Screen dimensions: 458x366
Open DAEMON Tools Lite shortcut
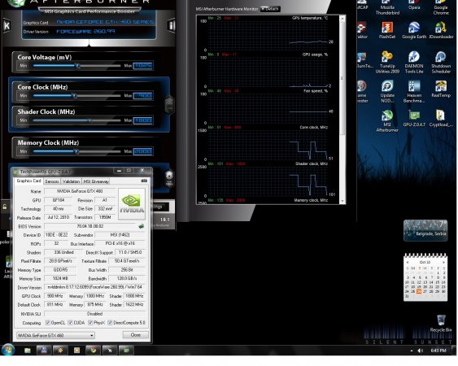[414, 62]
